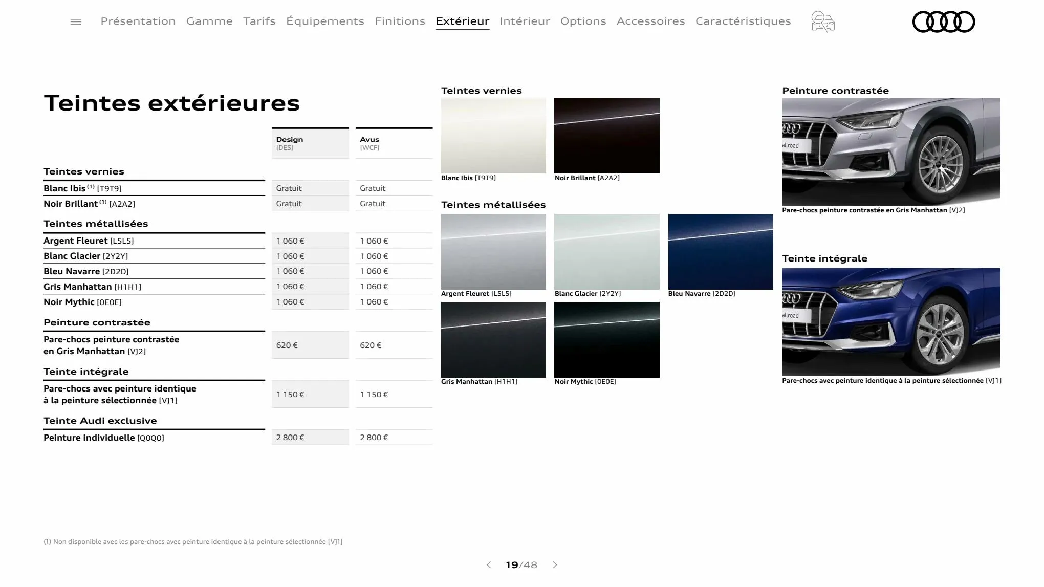Click the Design 1 060 € Argent Fleuret cell
The width and height of the screenshot is (1044, 587).
point(310,241)
